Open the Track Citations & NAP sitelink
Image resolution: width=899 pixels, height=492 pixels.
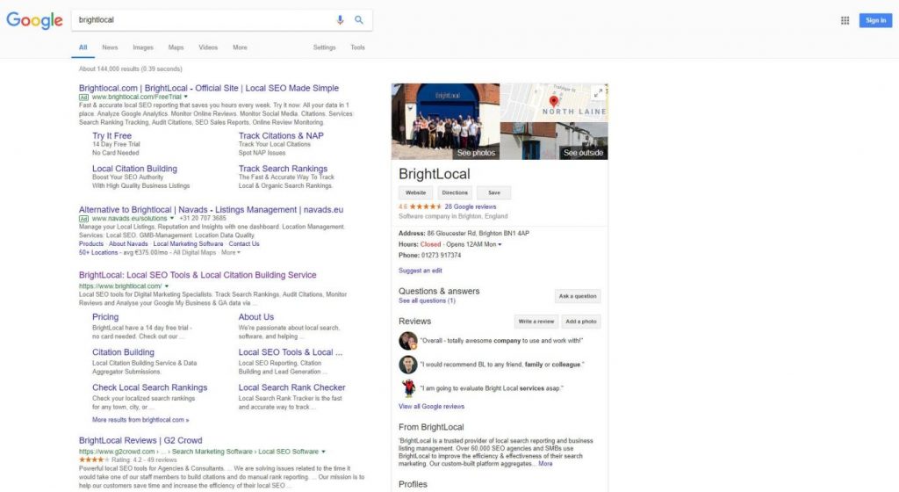tap(281, 136)
